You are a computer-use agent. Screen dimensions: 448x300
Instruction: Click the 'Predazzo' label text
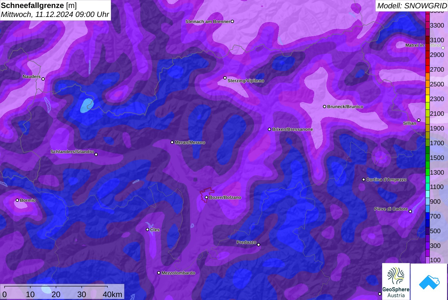tap(246, 242)
